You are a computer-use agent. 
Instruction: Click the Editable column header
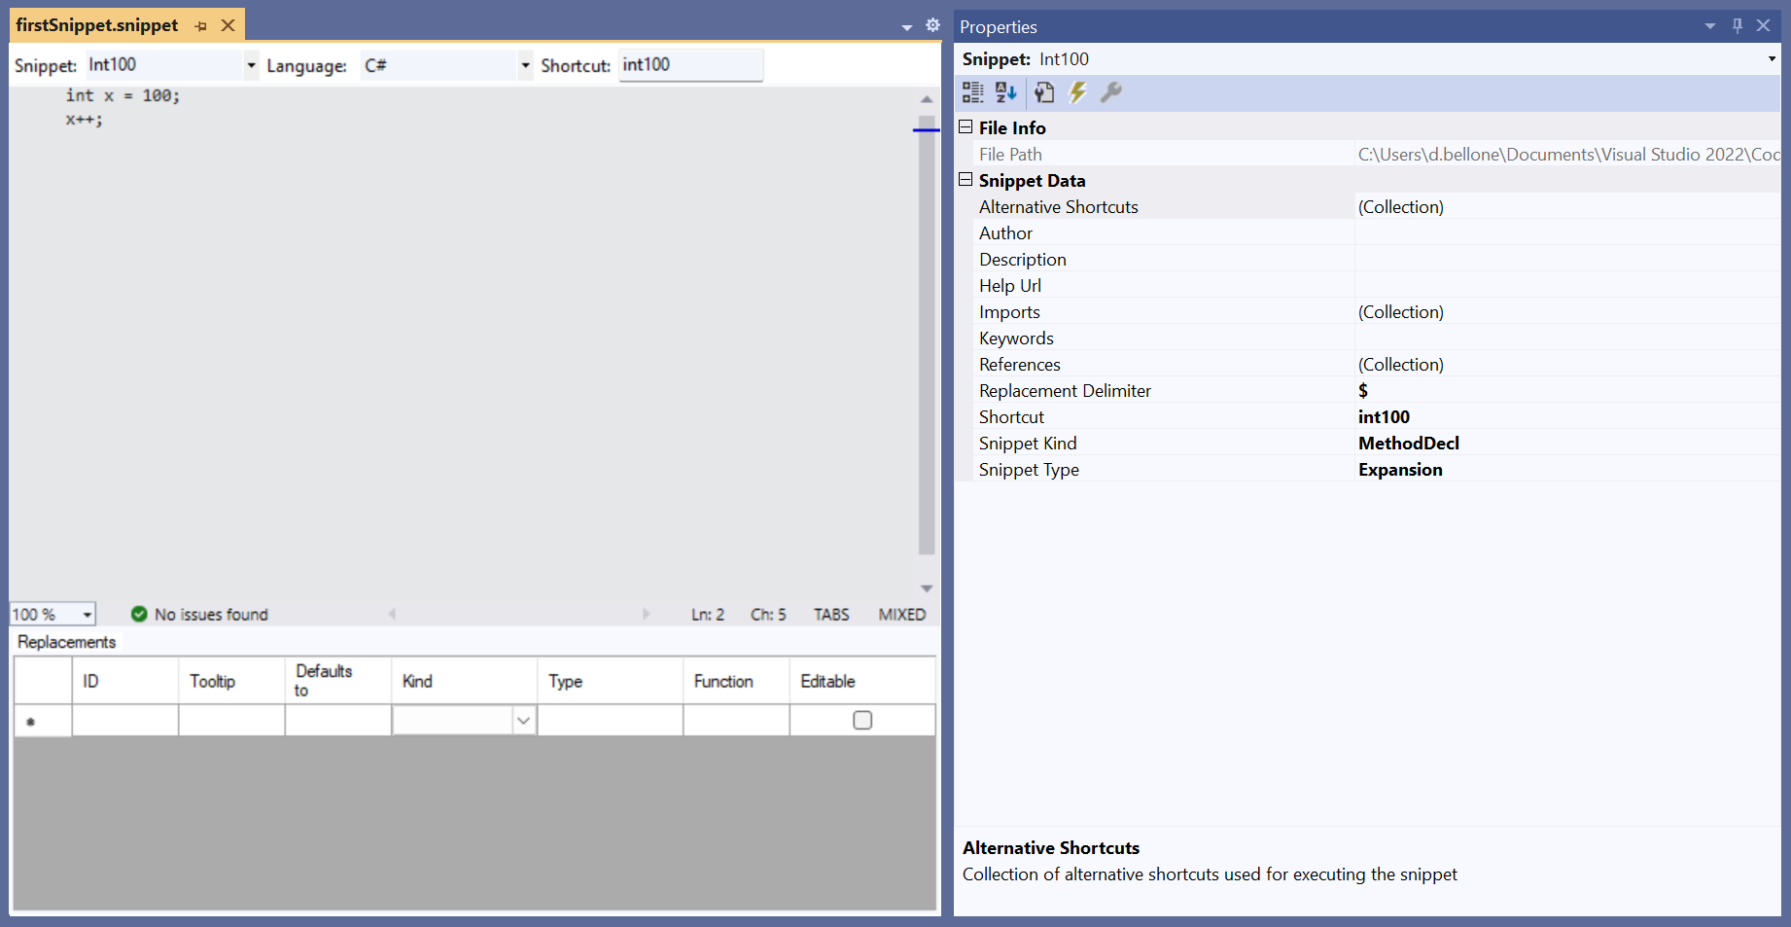(862, 681)
